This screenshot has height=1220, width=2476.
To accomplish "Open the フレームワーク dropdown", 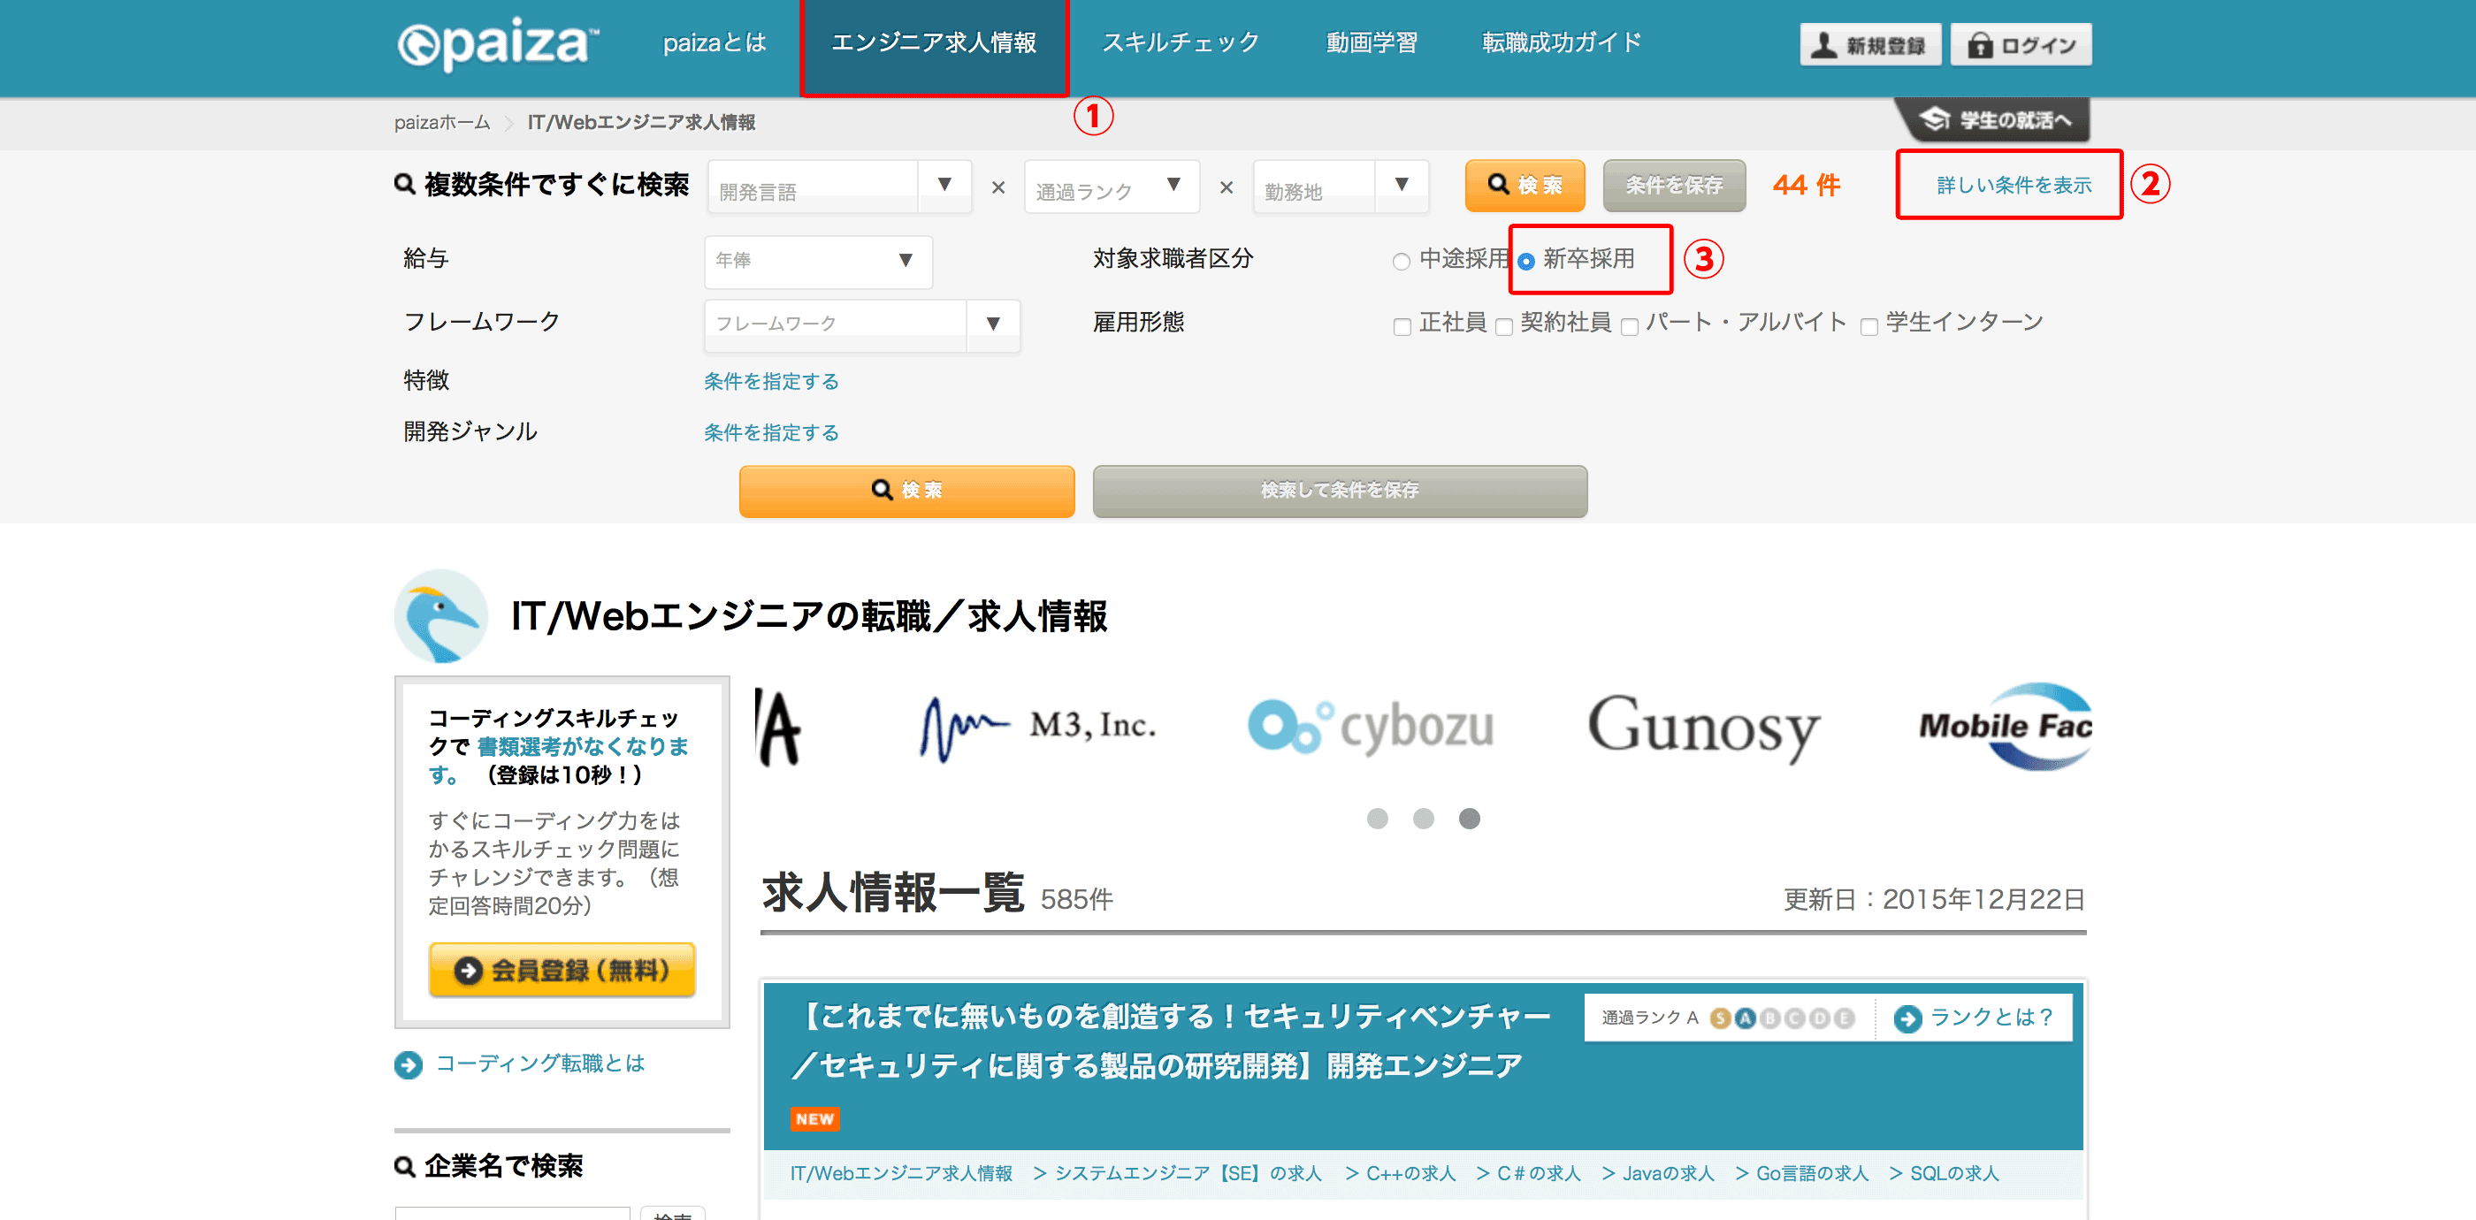I will 861,324.
